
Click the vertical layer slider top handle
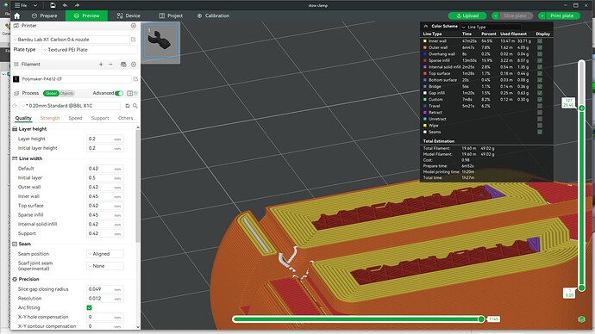[x=581, y=108]
